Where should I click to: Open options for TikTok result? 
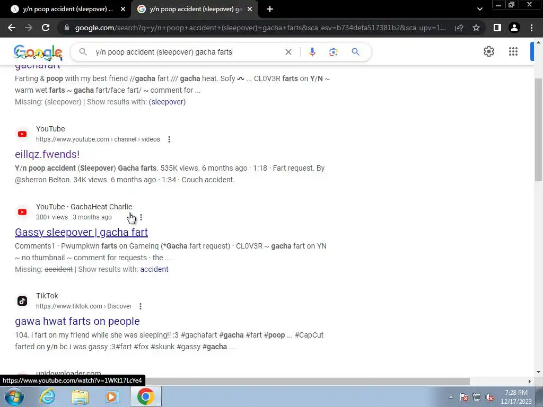140,306
